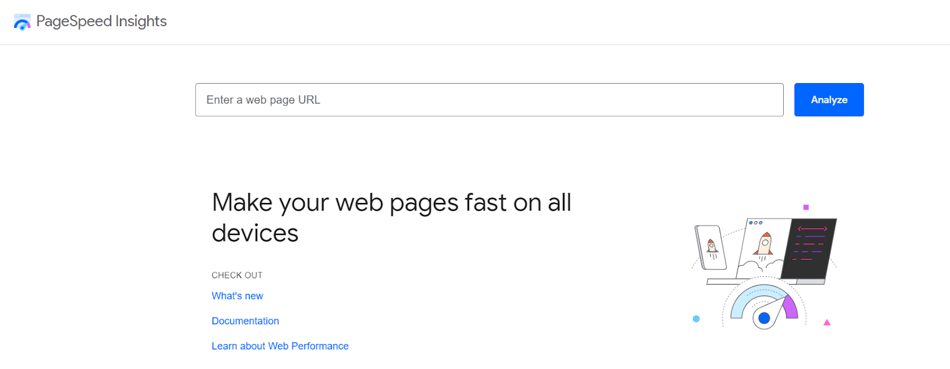
Task: Click the phone rocket illustration
Action: pos(711,247)
